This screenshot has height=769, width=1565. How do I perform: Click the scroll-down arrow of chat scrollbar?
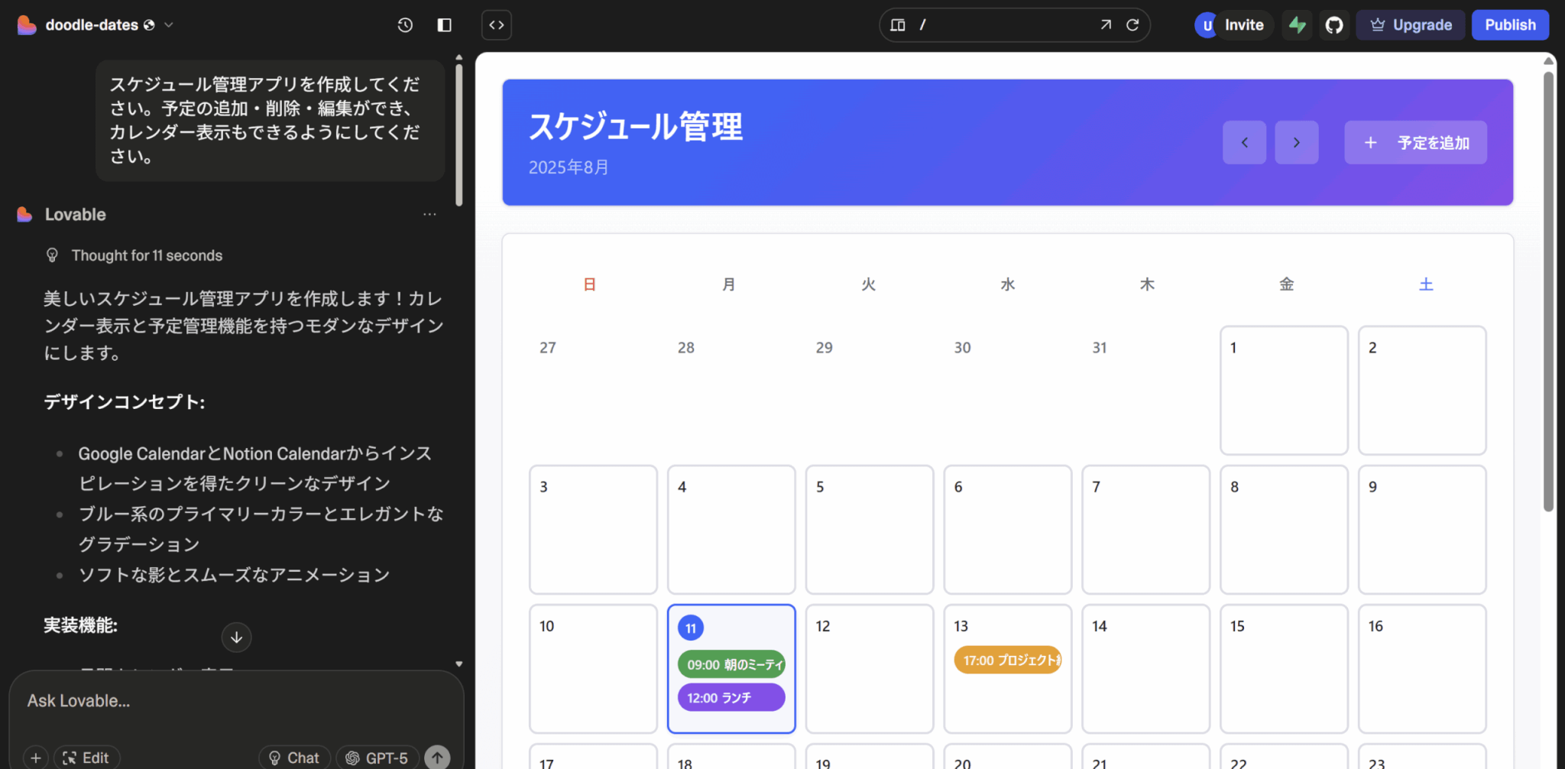pos(458,664)
